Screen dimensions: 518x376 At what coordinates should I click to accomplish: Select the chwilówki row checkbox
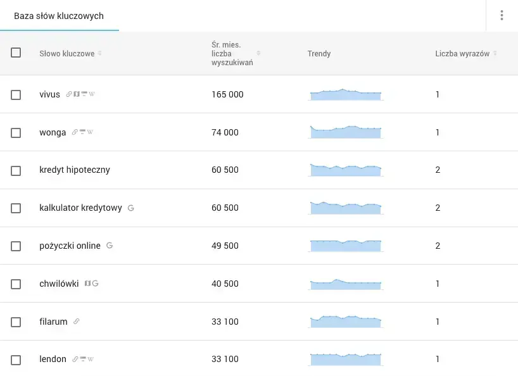(x=16, y=284)
